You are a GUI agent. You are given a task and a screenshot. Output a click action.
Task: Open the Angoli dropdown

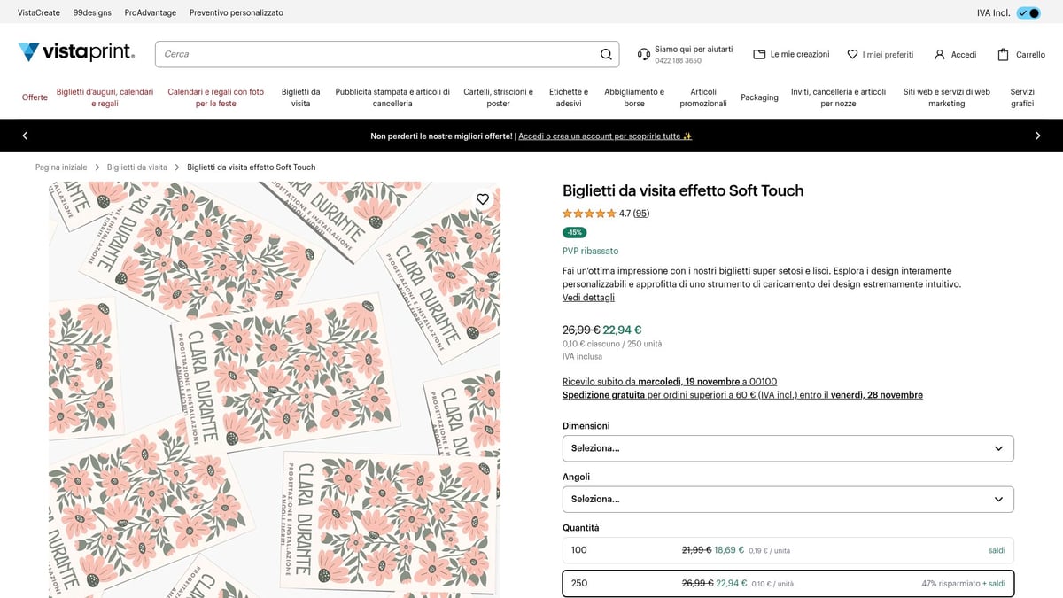click(788, 499)
